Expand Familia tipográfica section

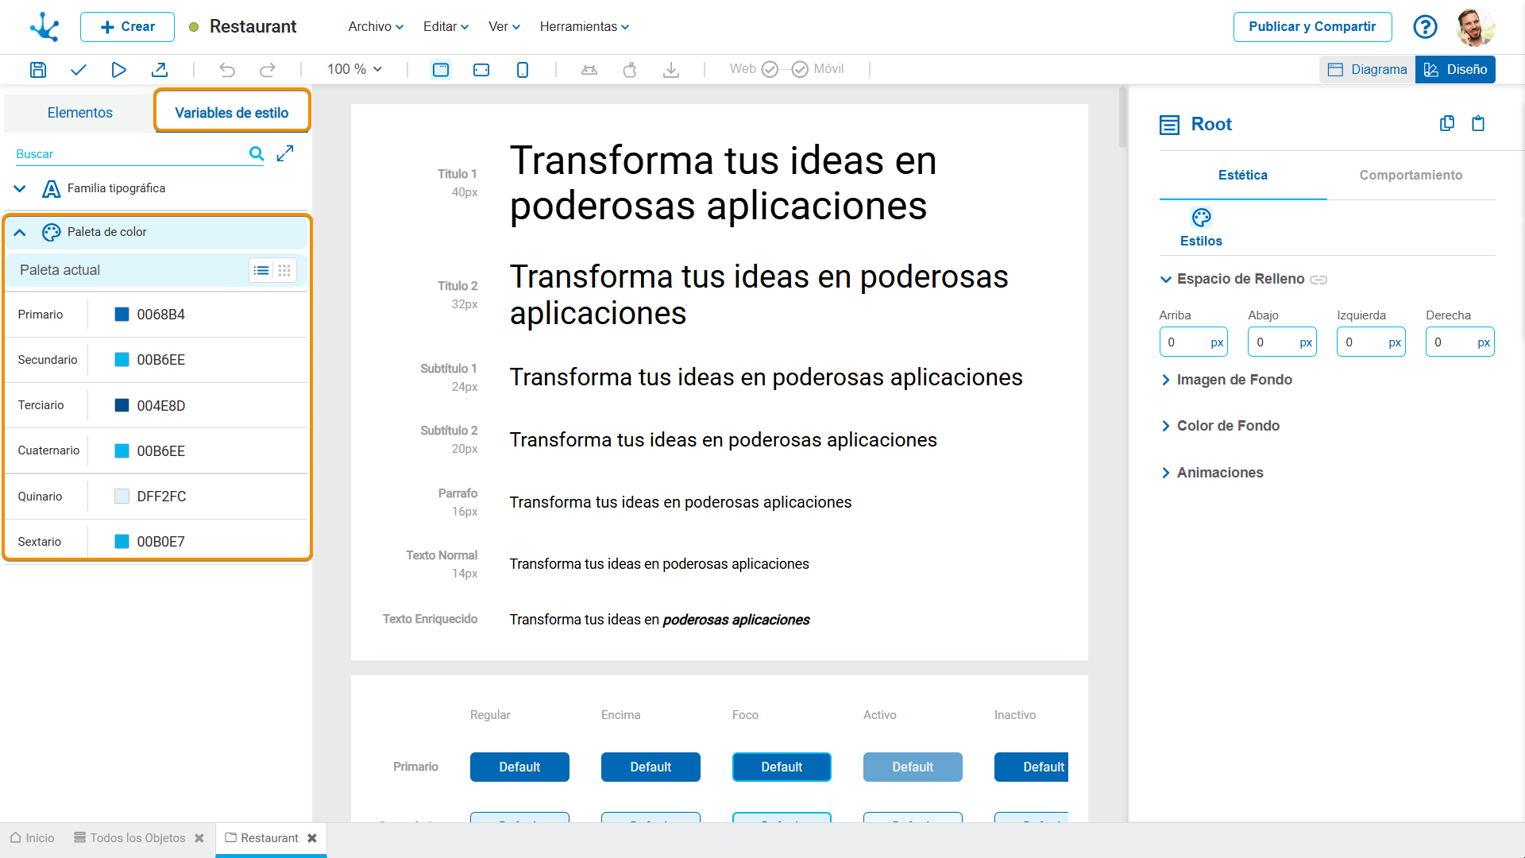[x=20, y=189]
